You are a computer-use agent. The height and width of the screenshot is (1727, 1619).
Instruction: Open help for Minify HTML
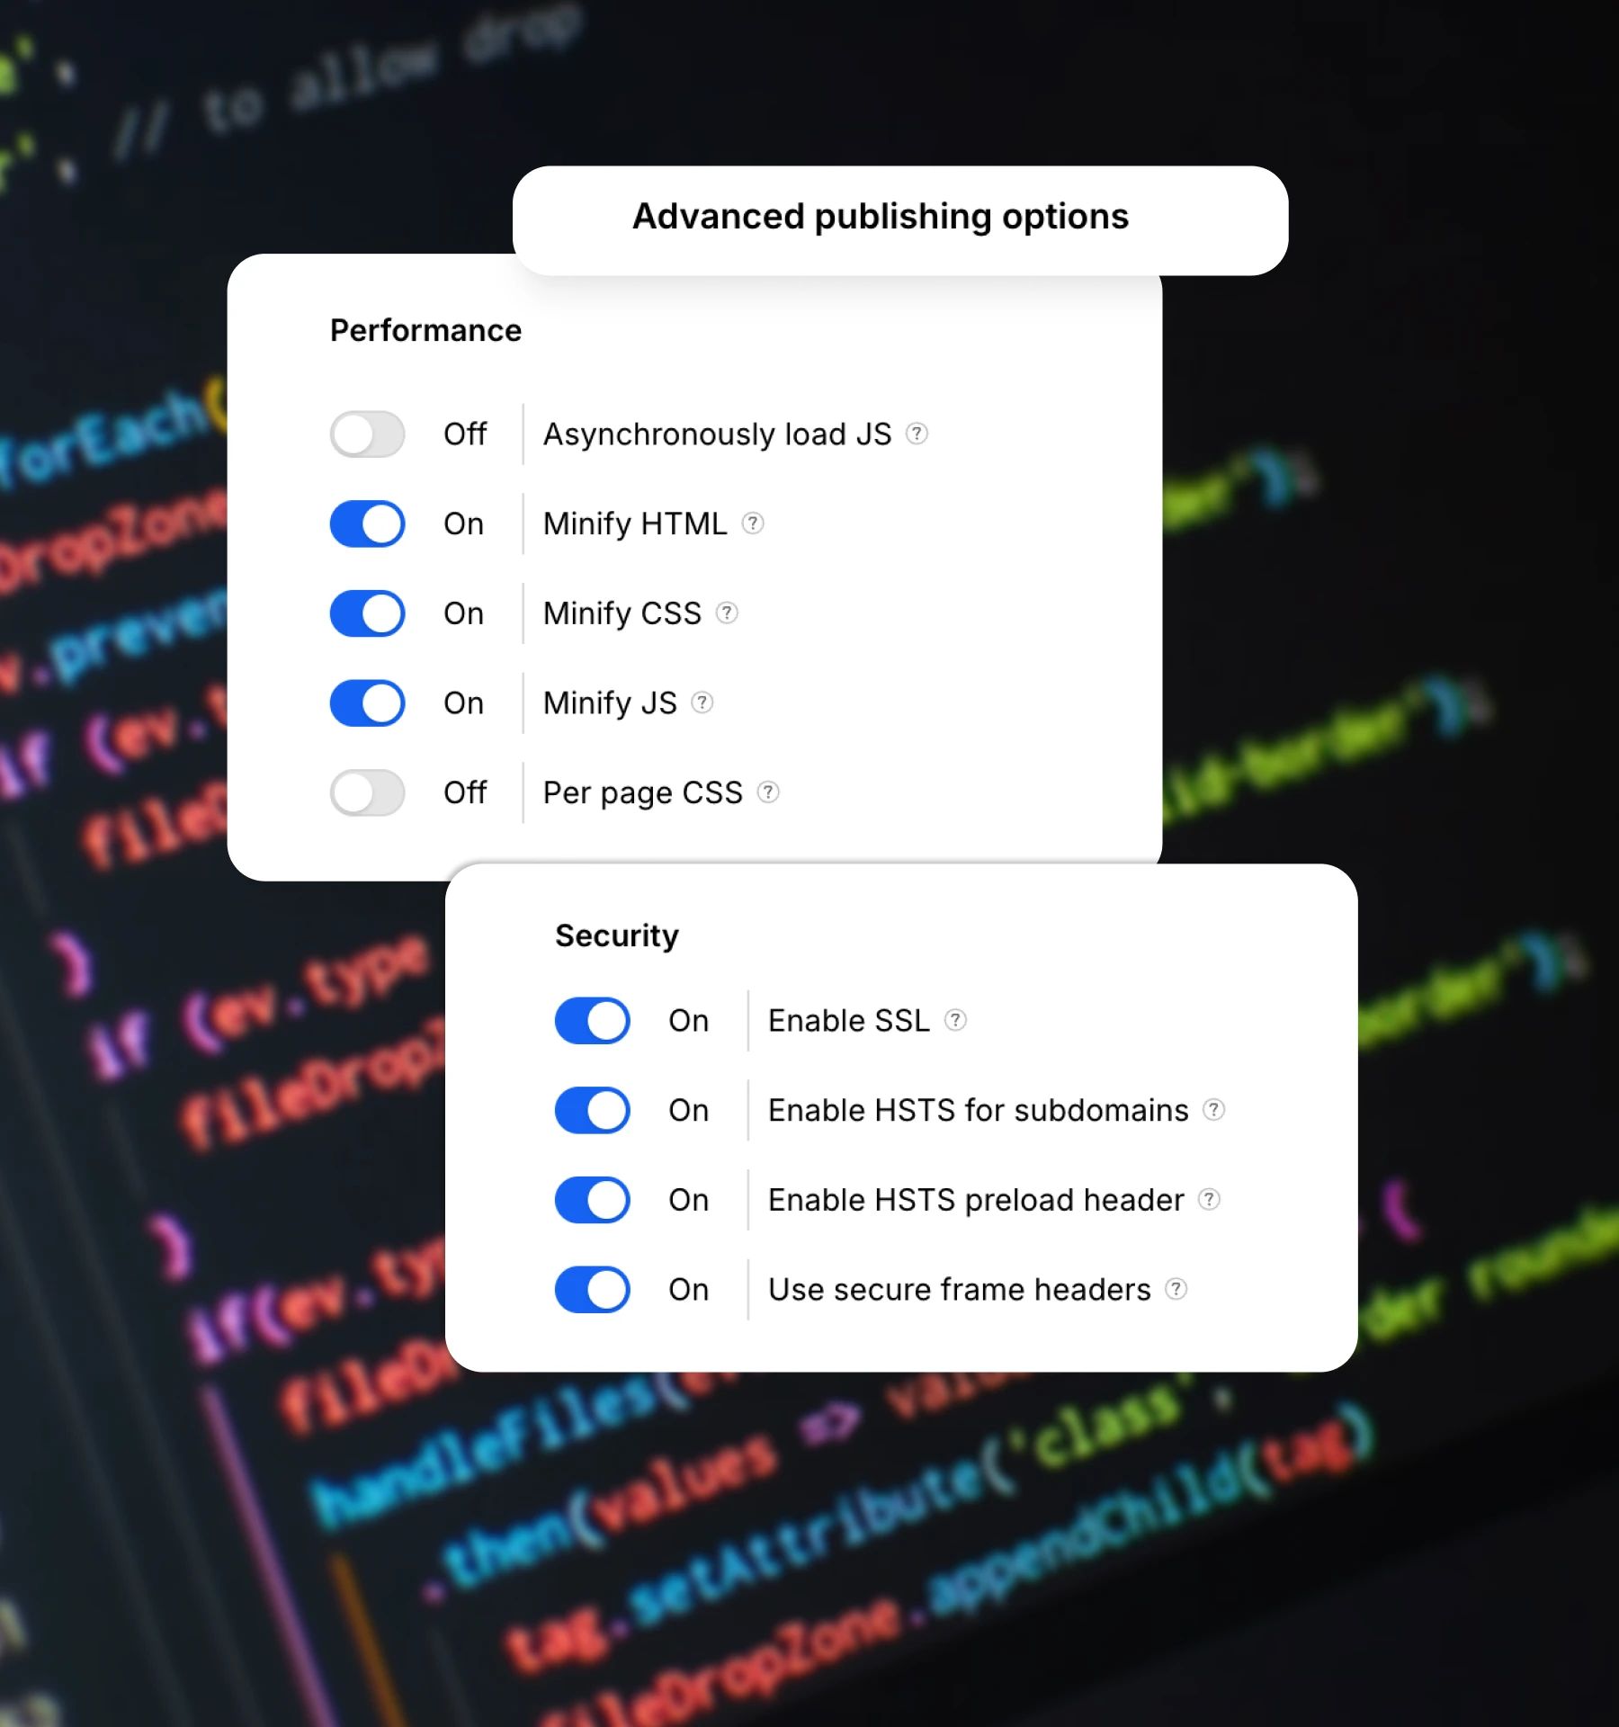click(753, 523)
